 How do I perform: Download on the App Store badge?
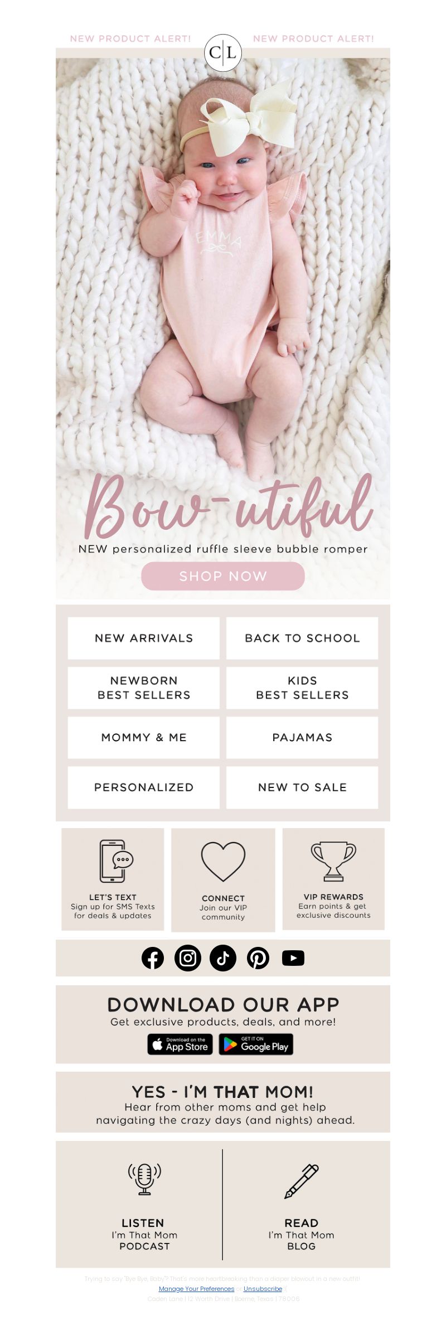180,1044
